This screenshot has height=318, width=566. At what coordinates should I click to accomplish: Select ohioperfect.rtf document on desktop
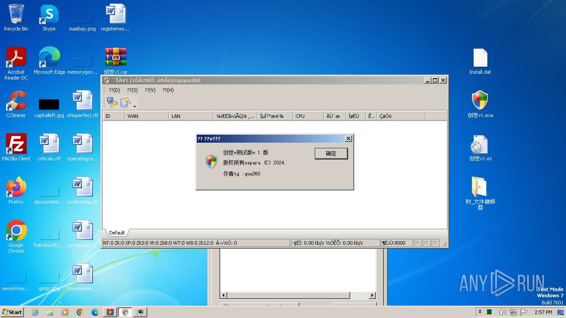pyautogui.click(x=82, y=105)
